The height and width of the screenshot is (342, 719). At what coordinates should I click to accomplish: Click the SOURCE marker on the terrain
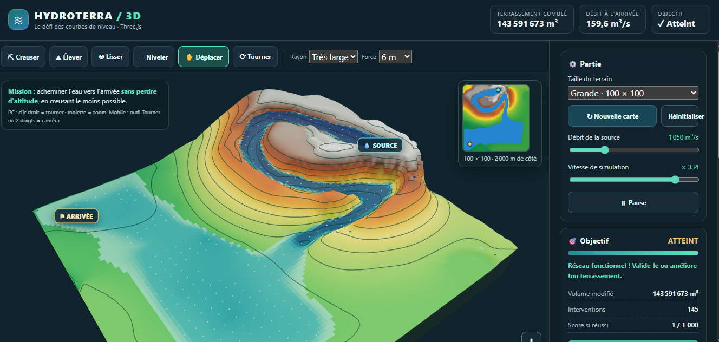pos(380,146)
